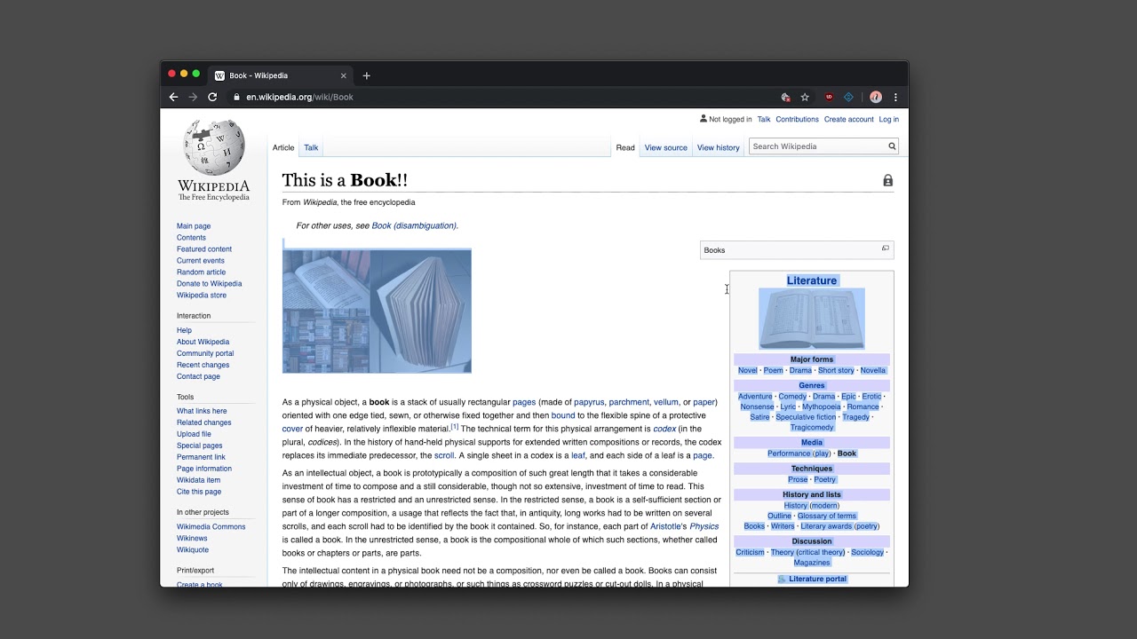Open the Chrome profile avatar
Screen dimensions: 1137x639
click(x=876, y=97)
